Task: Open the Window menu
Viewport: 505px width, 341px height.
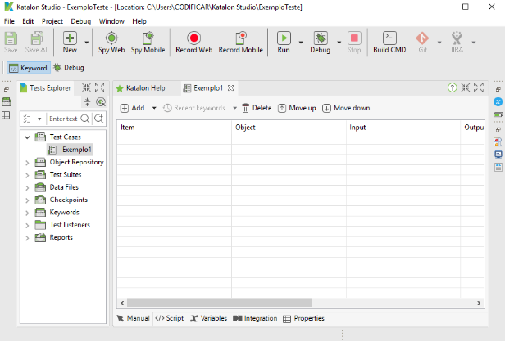Action: tap(111, 21)
